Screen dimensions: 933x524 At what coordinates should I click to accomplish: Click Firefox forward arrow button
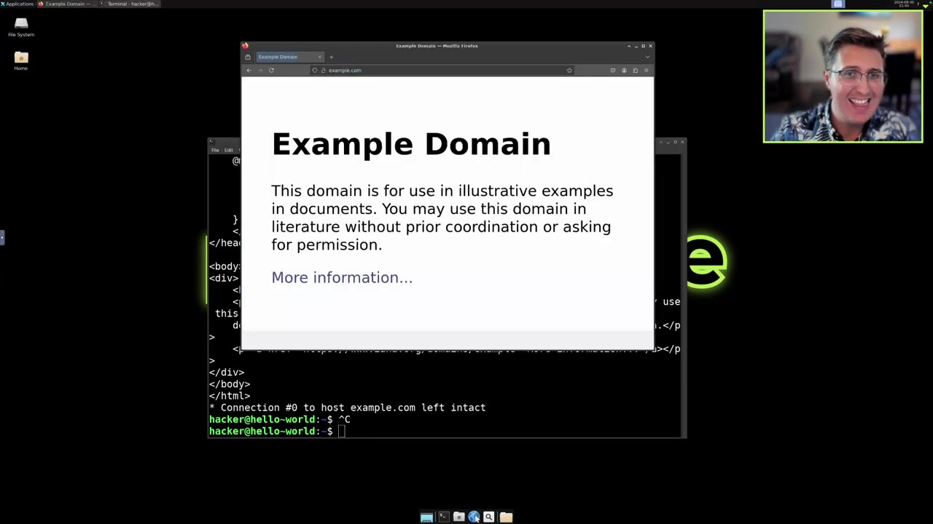point(259,71)
